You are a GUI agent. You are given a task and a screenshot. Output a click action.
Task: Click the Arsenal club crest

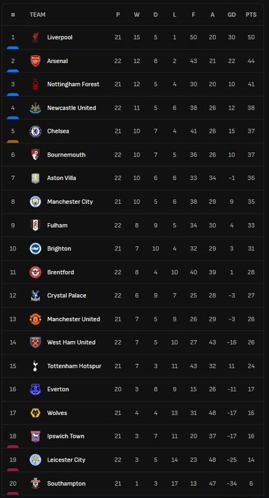[35, 61]
